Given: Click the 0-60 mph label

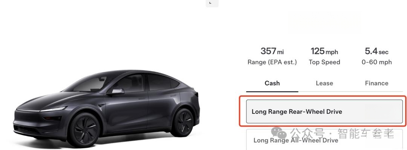Looking at the screenshot, I should (376, 62).
